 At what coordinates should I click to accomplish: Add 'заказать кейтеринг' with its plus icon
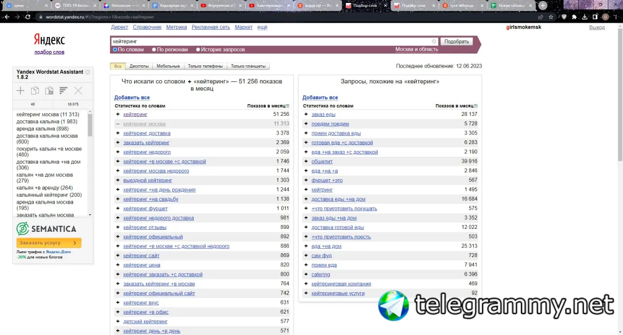pos(118,143)
